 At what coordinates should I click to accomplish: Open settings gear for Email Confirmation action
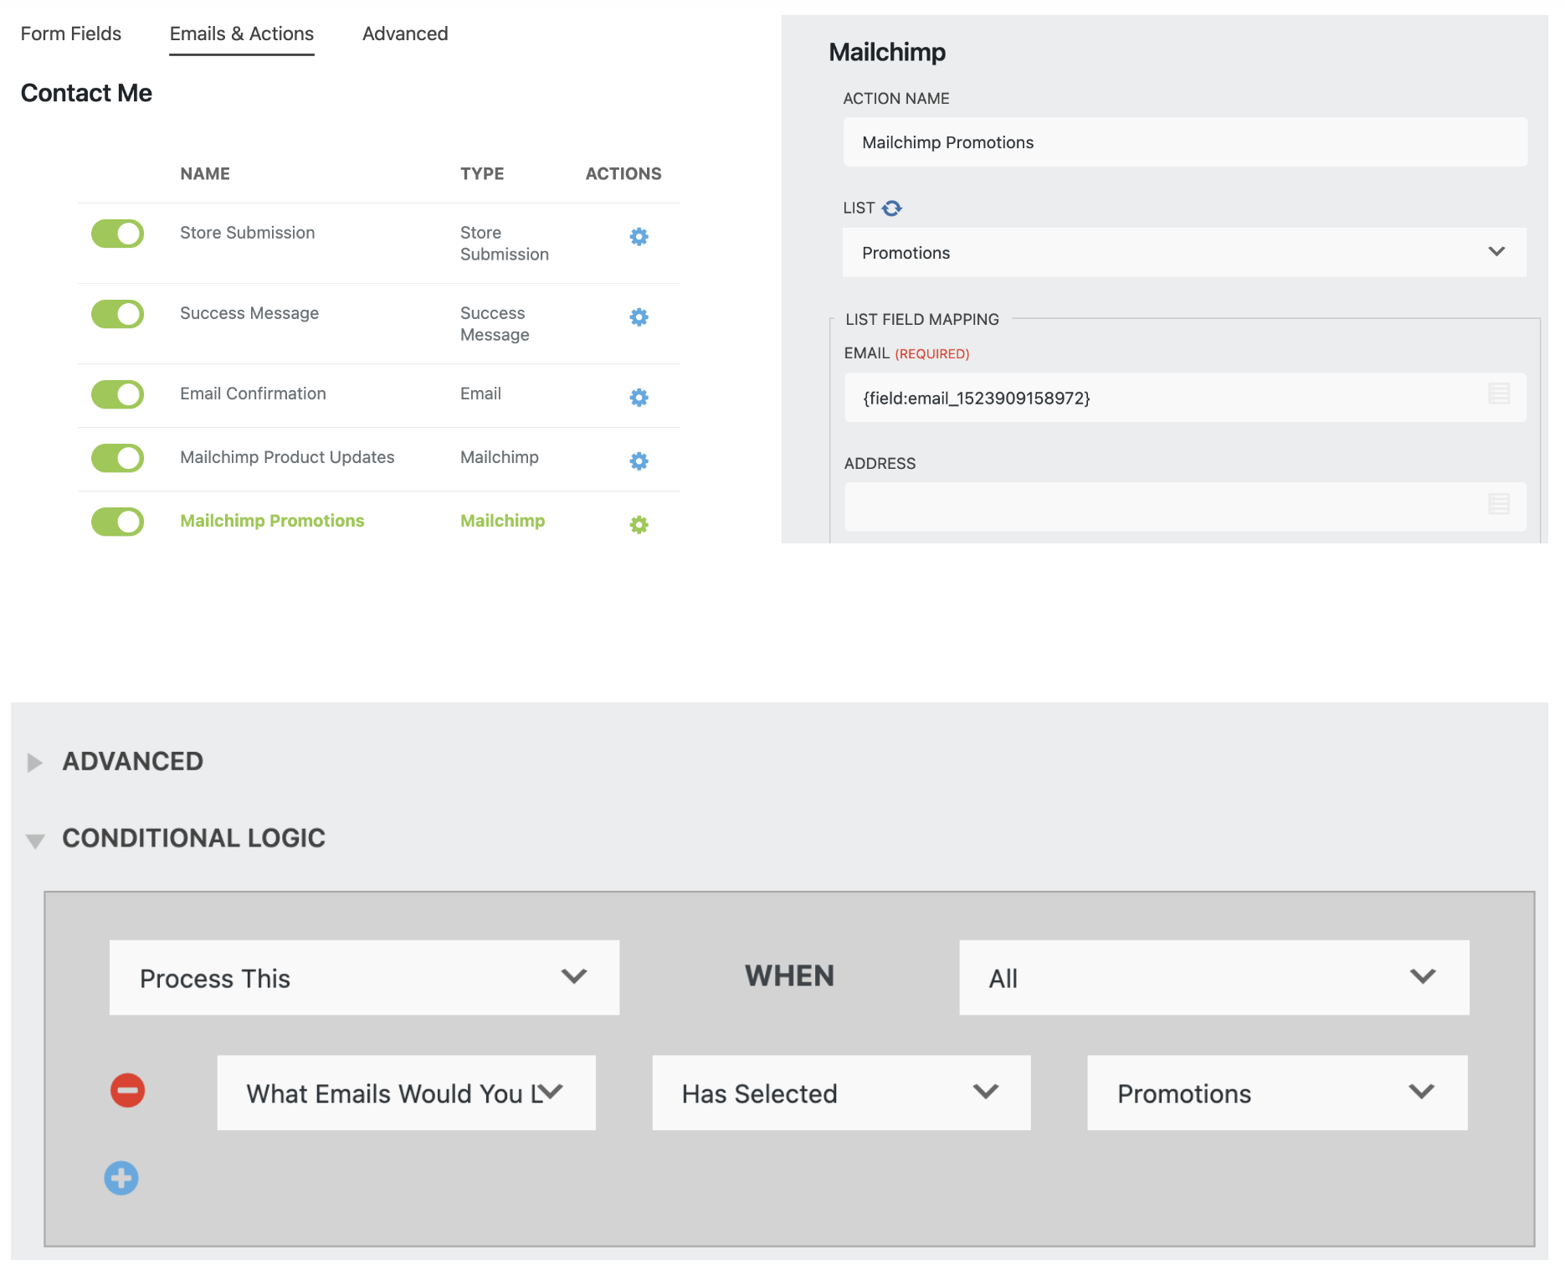tap(639, 397)
